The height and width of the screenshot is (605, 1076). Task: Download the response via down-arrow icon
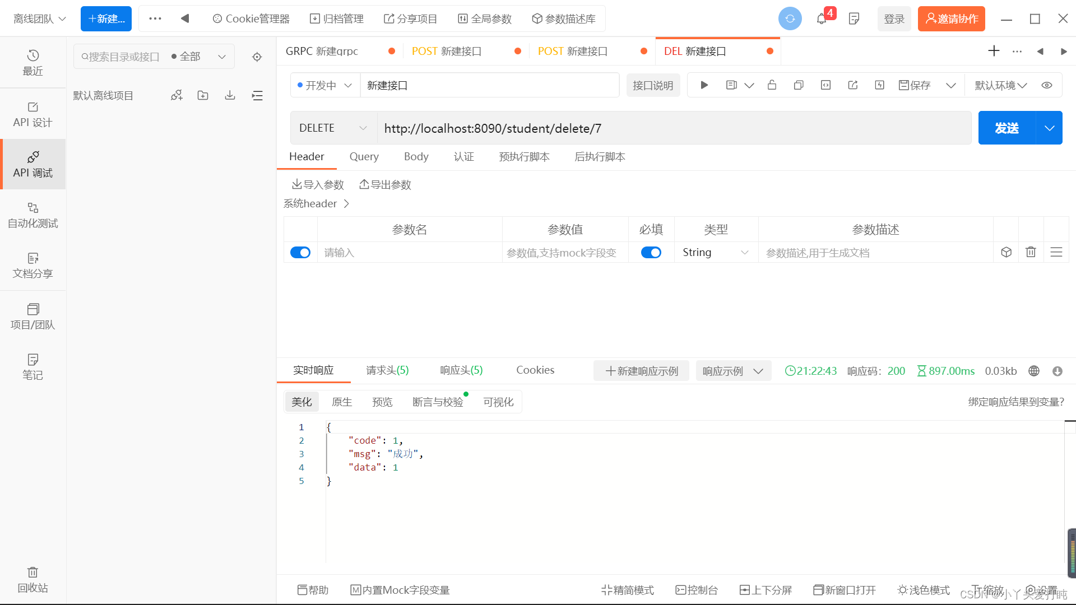click(1058, 371)
